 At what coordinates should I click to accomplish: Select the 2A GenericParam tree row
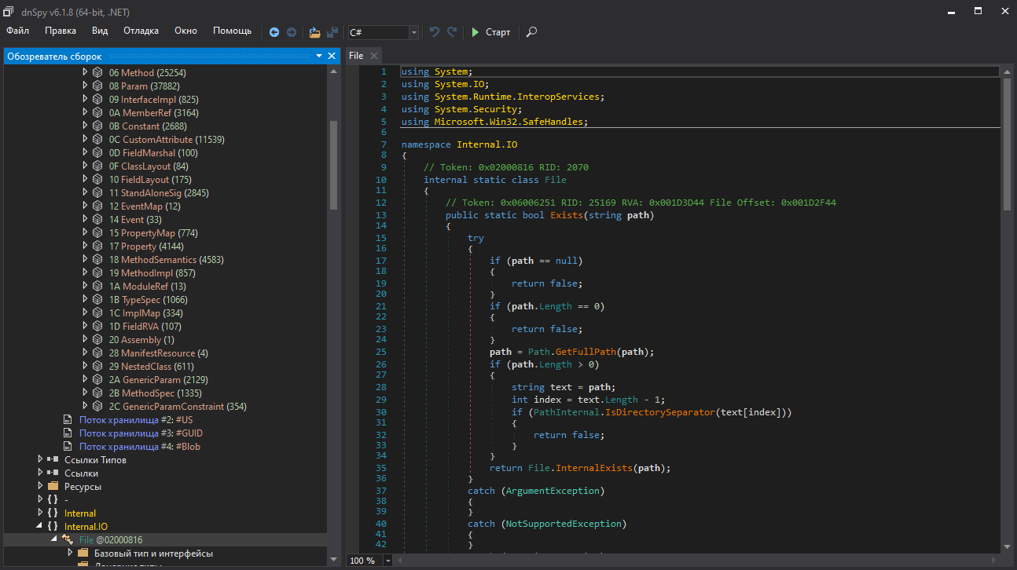click(167, 380)
